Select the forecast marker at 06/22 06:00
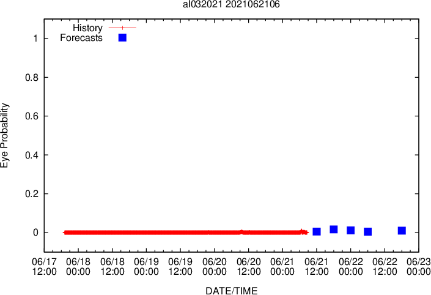 pyautogui.click(x=368, y=232)
